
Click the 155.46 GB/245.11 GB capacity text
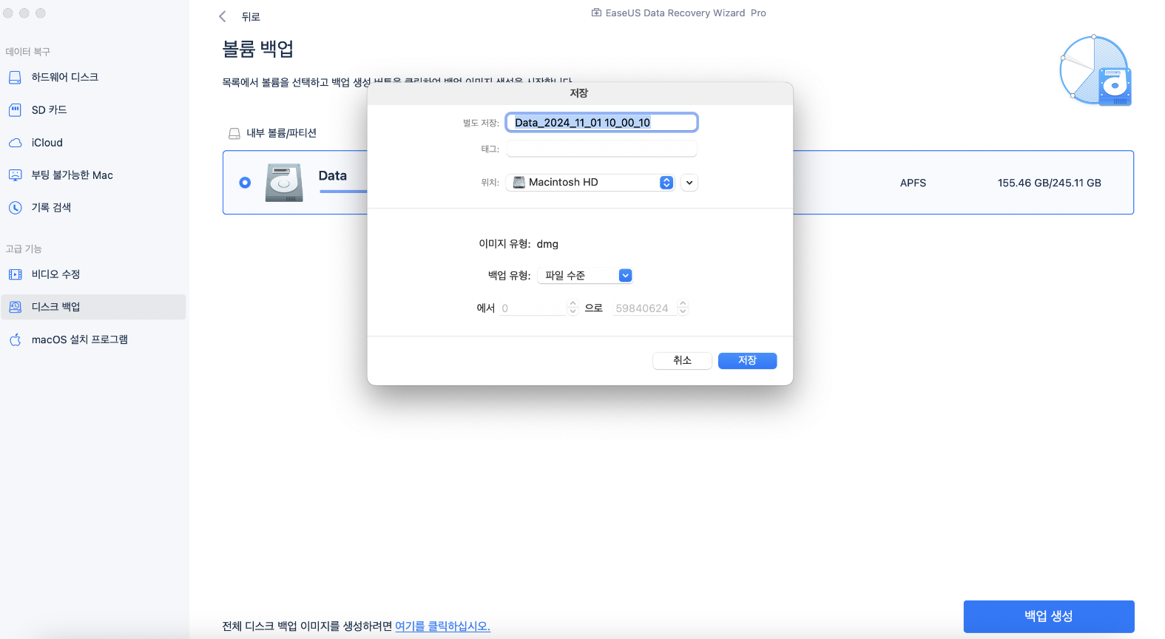click(x=1049, y=183)
